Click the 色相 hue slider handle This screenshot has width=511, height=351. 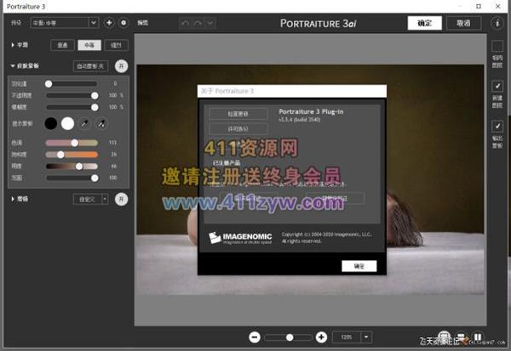click(x=75, y=143)
